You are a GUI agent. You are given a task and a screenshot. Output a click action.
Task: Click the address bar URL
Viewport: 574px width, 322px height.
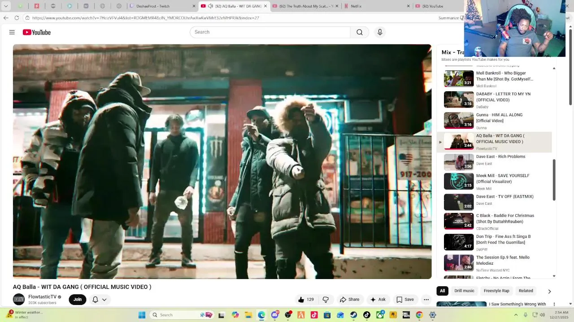coord(146,18)
